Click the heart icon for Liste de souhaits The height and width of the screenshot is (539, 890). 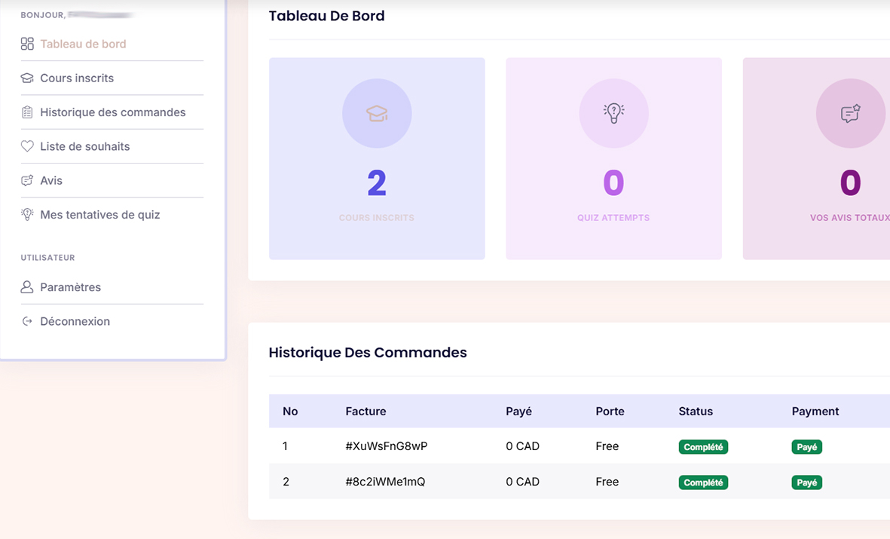click(27, 146)
